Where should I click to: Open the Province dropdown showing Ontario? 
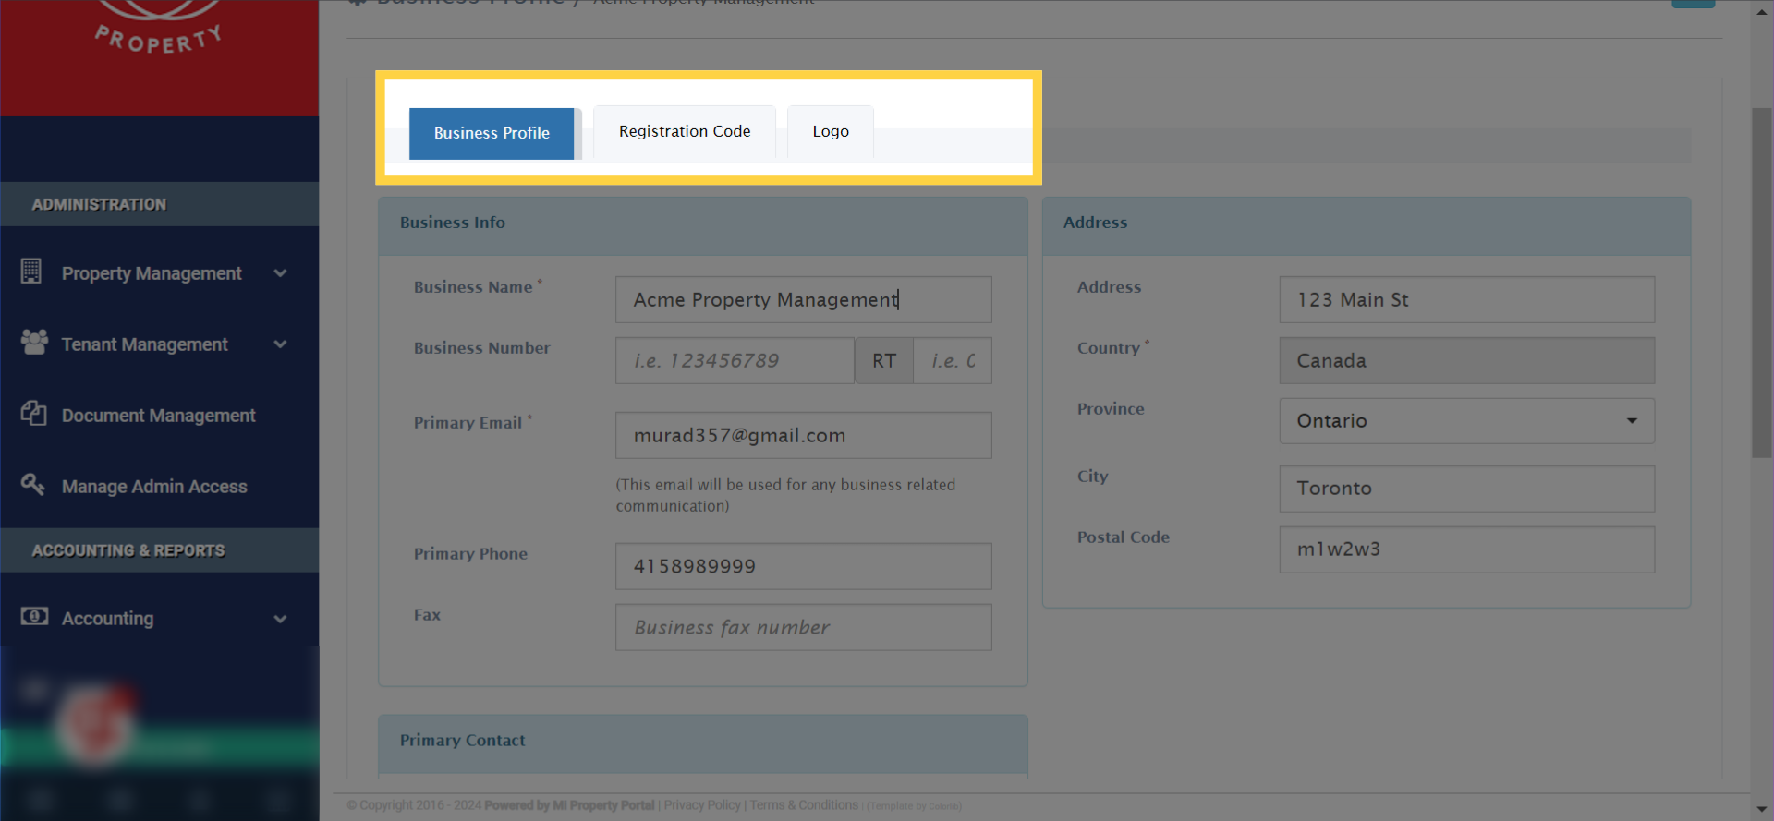coord(1466,421)
